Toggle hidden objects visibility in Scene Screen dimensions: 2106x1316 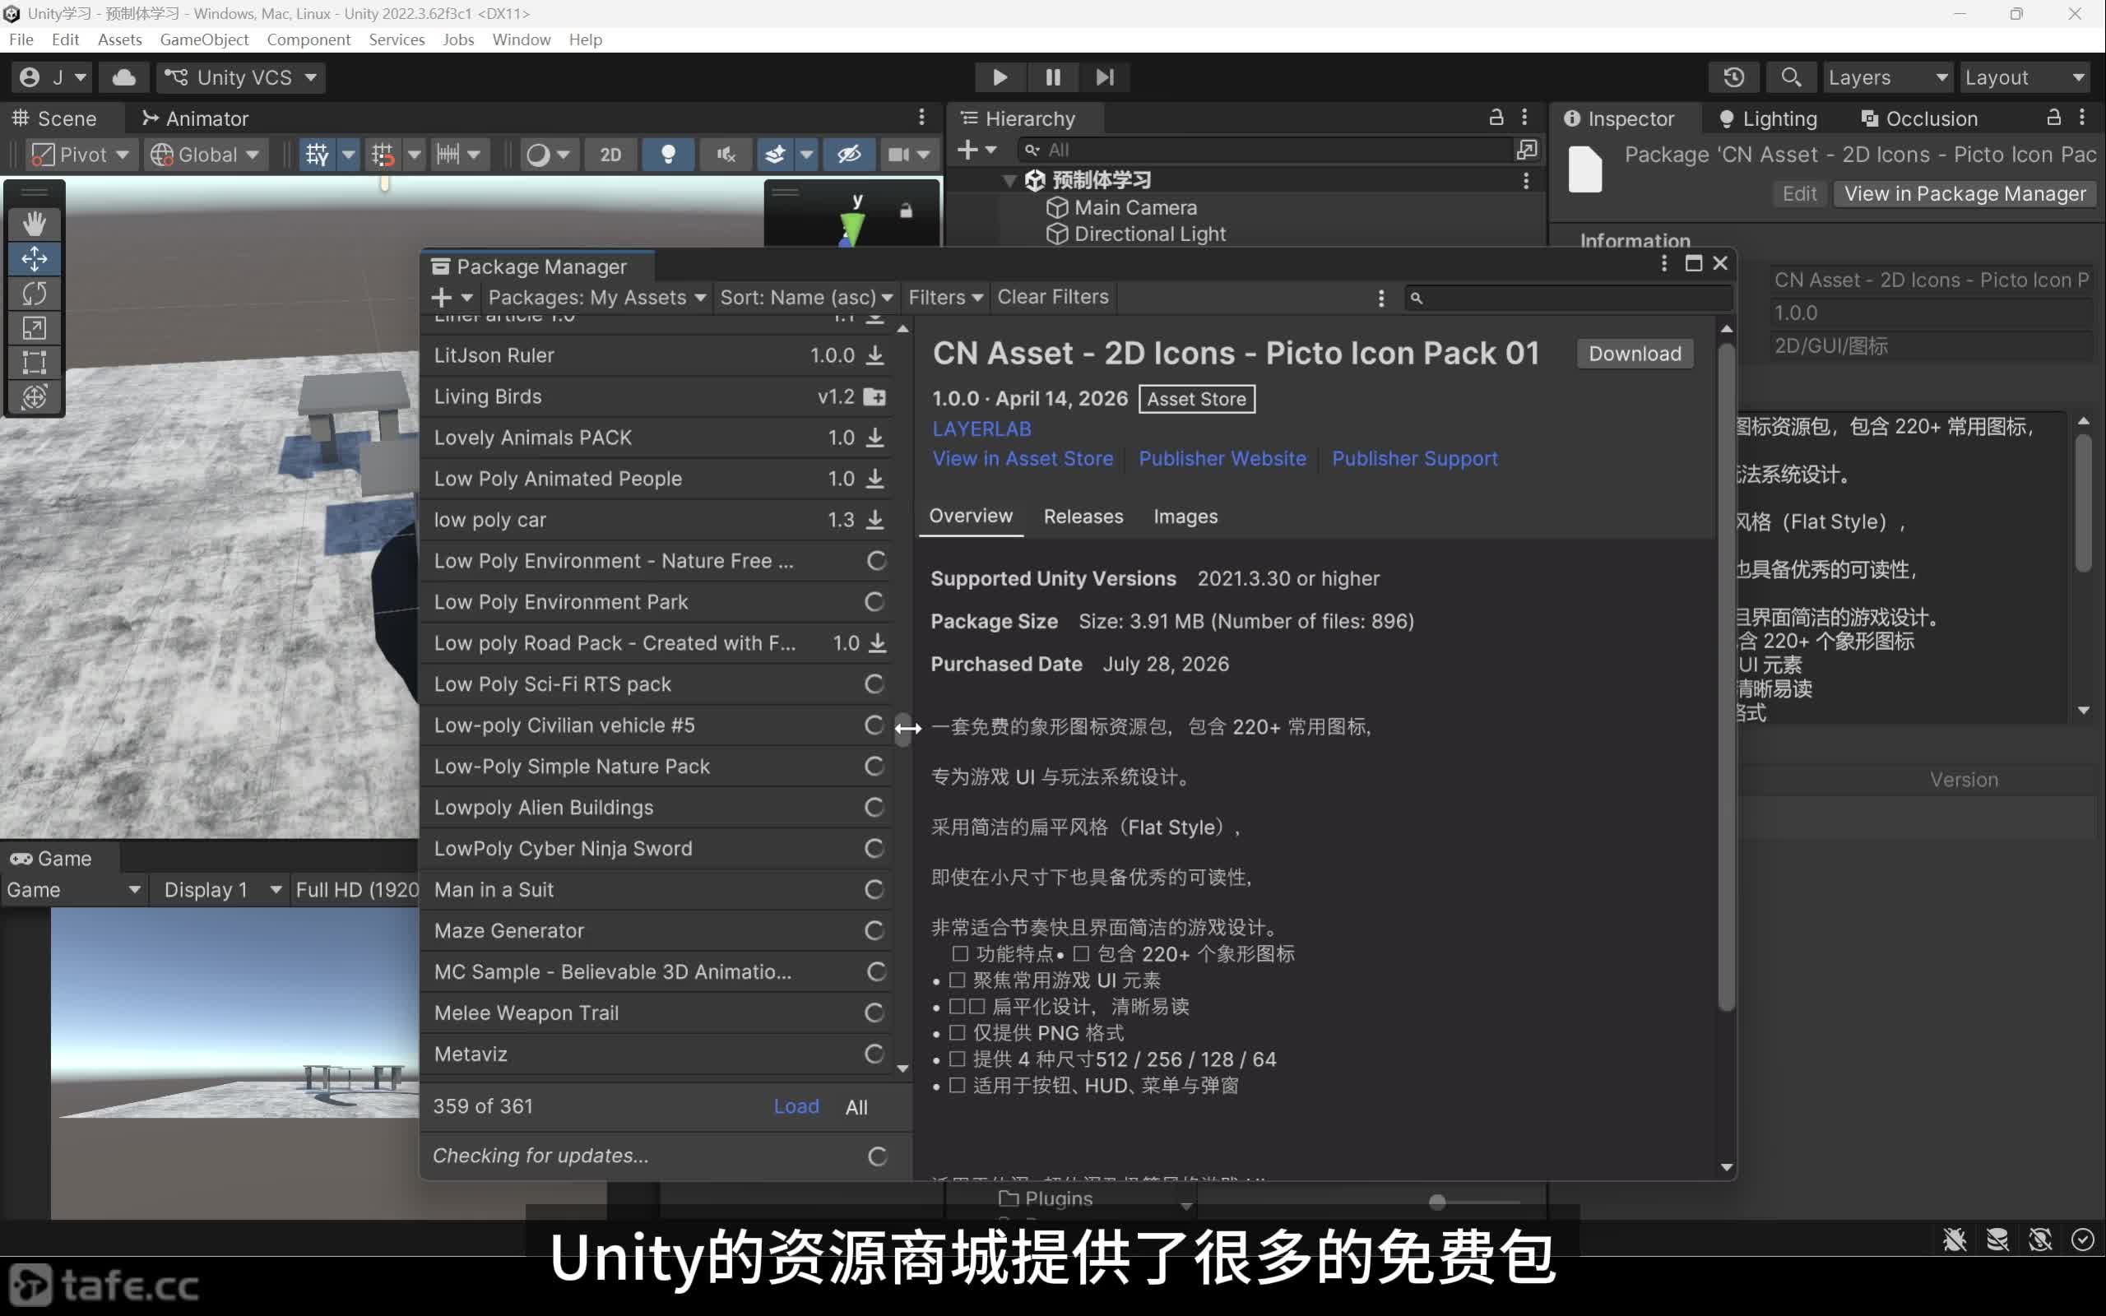[848, 155]
